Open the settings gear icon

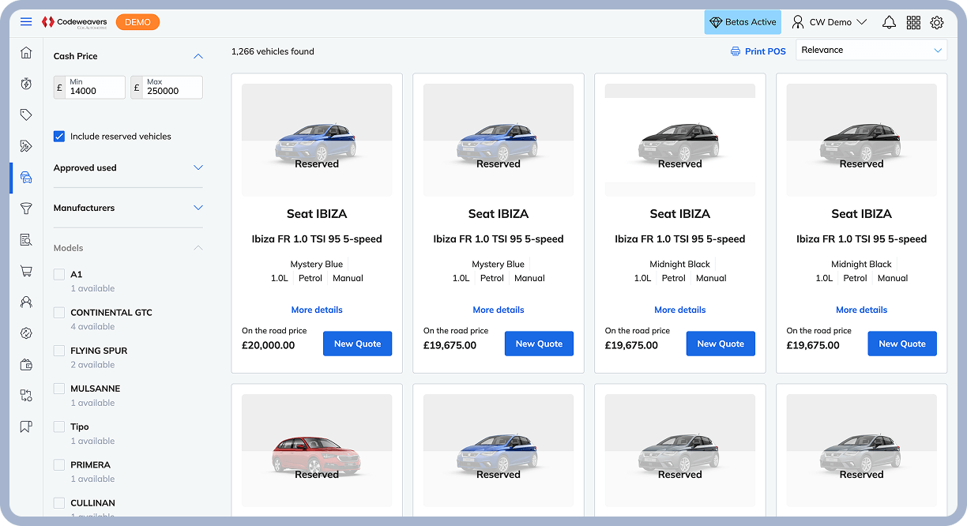pos(937,22)
